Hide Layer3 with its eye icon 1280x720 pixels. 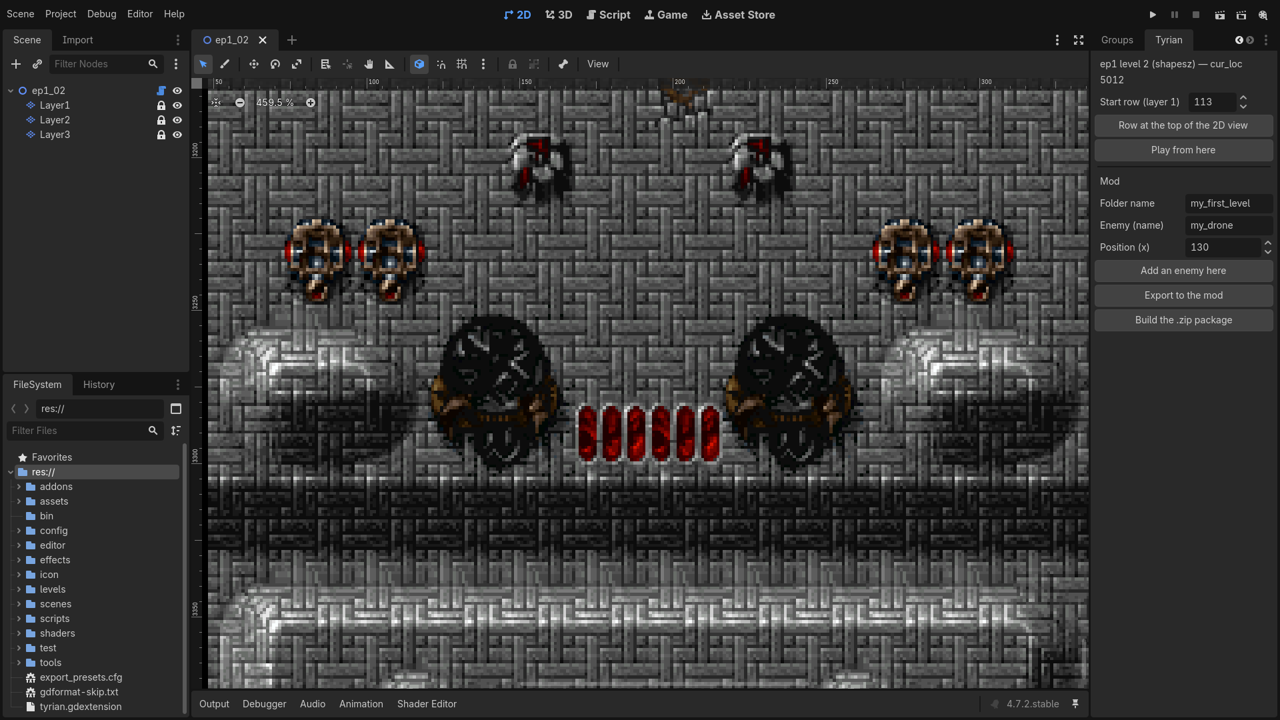pos(177,135)
